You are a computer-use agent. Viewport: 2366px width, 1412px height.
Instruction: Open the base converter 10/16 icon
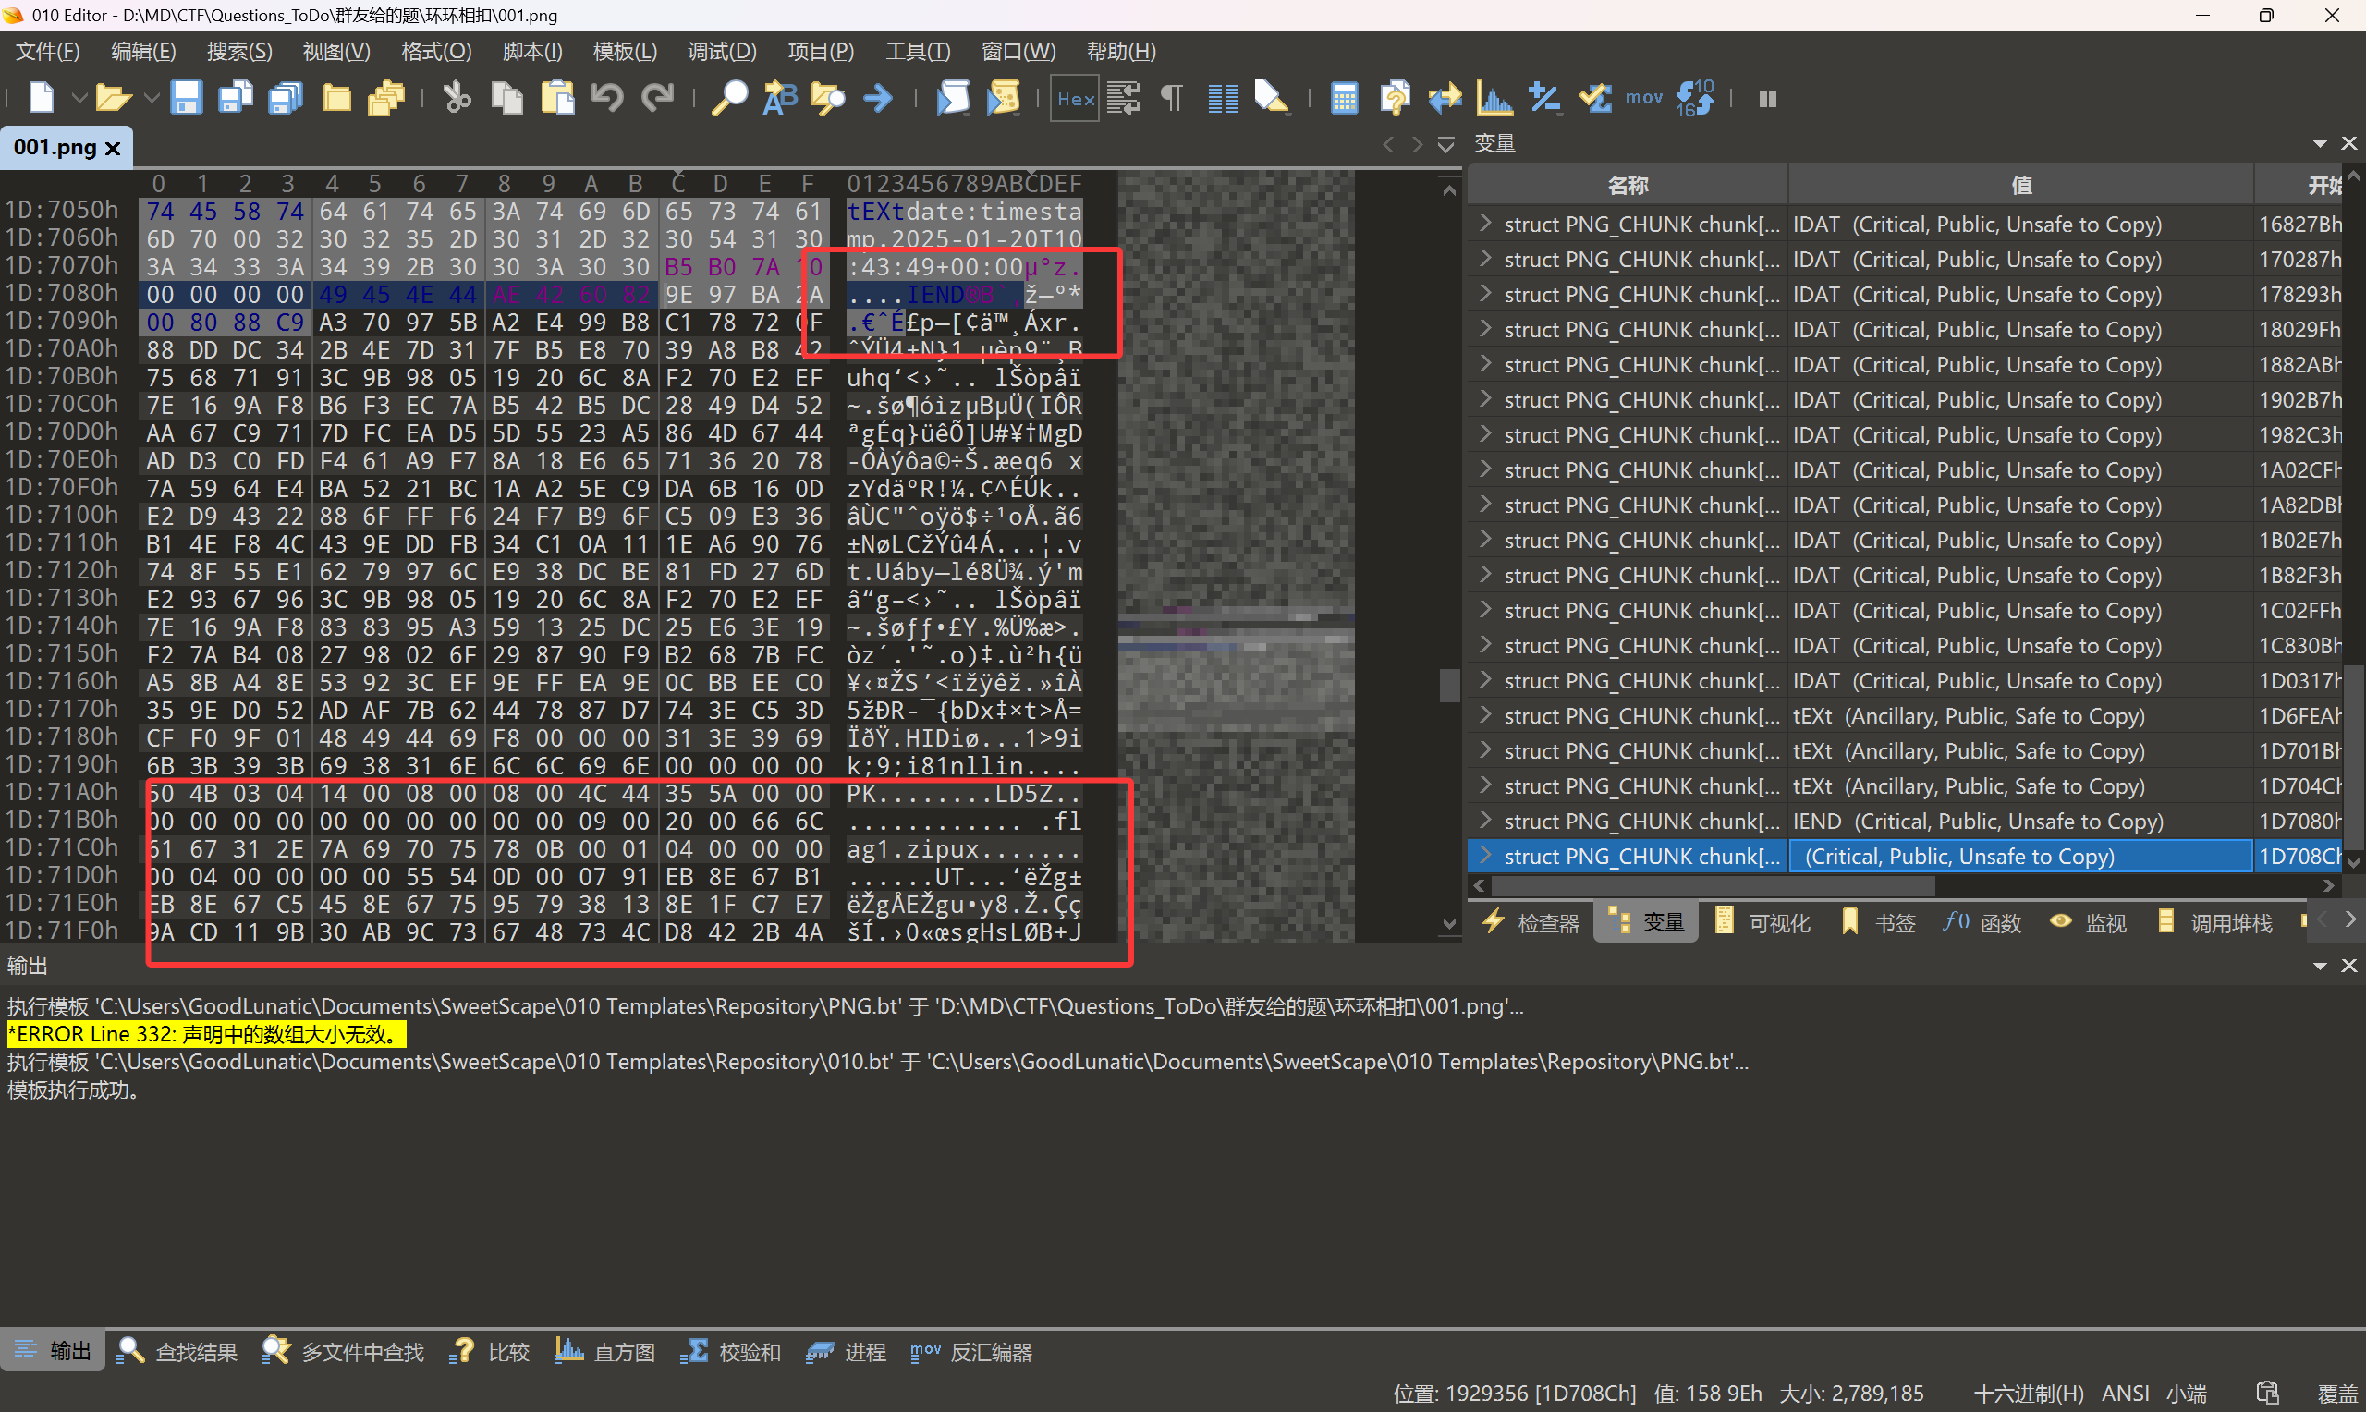(1695, 97)
